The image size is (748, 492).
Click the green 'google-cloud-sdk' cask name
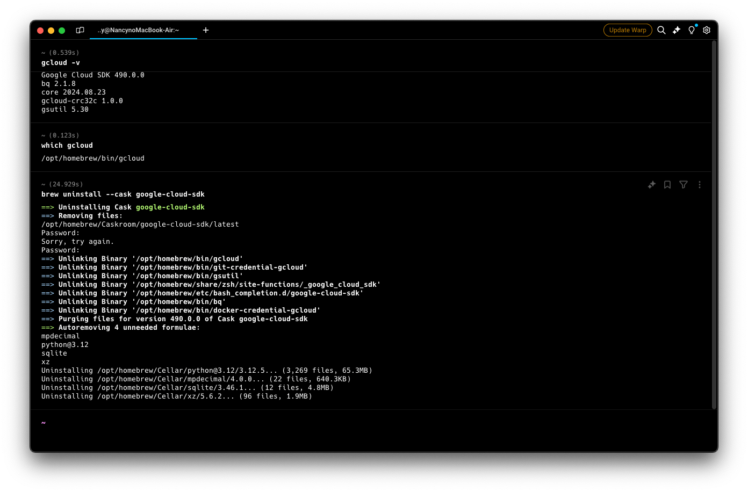point(170,207)
